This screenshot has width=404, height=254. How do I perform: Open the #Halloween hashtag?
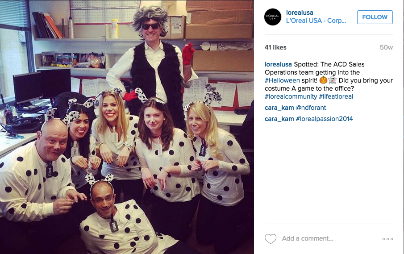pyautogui.click(x=282, y=80)
